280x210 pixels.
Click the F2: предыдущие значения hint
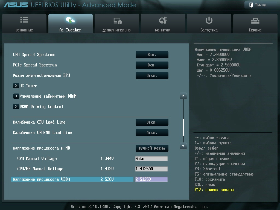click(x=220, y=164)
